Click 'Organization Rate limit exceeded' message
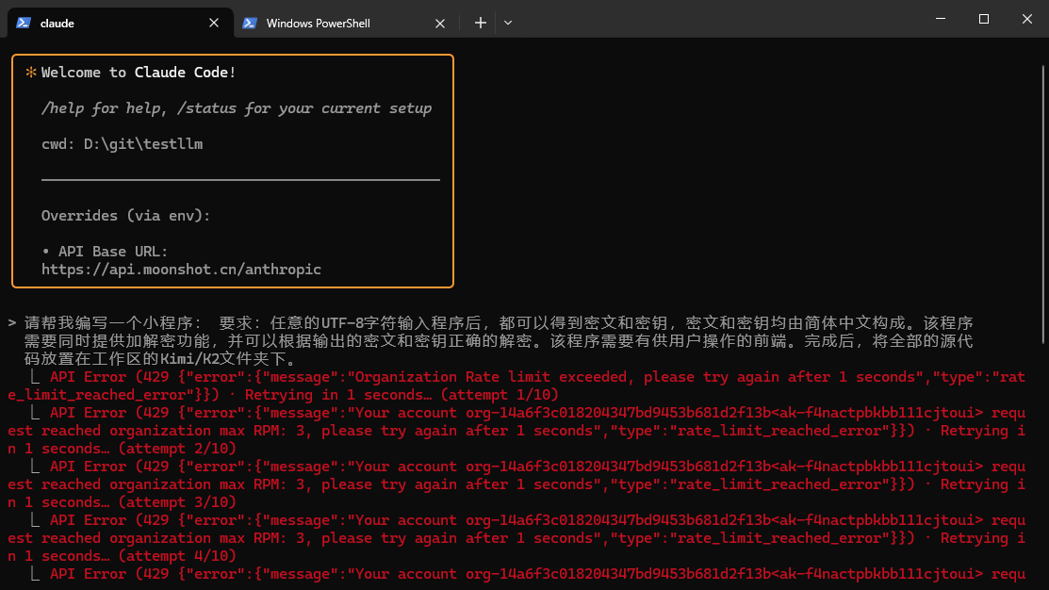This screenshot has height=590, width=1049. pos(491,377)
